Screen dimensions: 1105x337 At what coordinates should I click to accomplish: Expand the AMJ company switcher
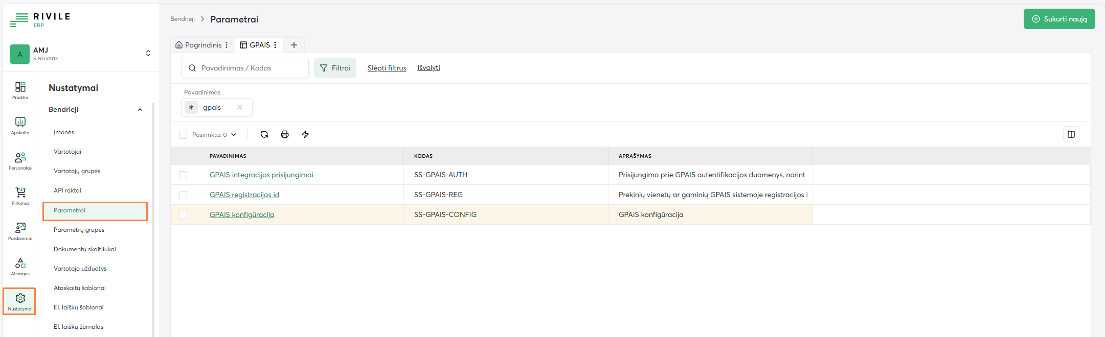[x=148, y=53]
